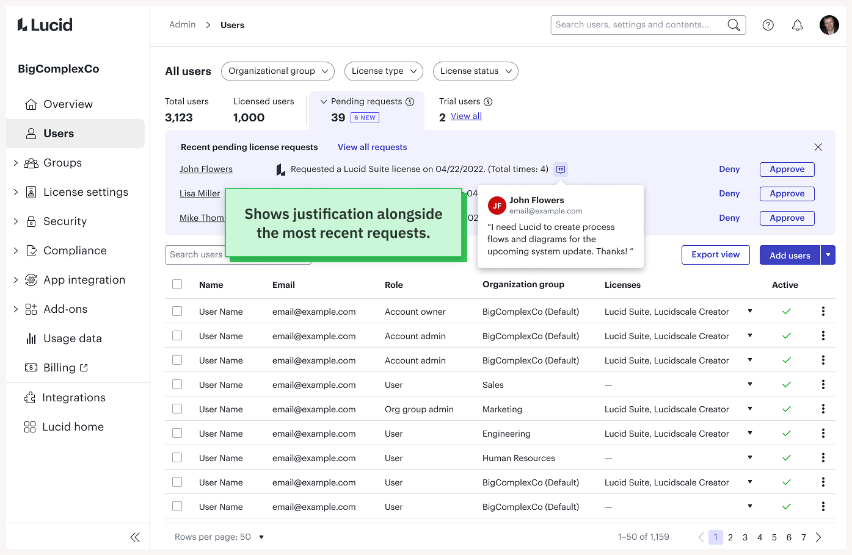Open row actions menu for Marketing row
This screenshot has height=555, width=852.
coord(823,409)
